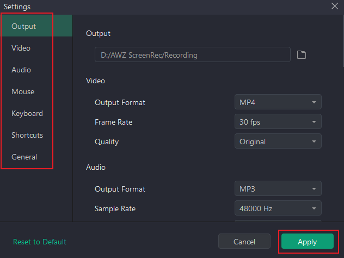Click the folder icon to browse output location
Viewport: 344px width, 258px height.
302,55
